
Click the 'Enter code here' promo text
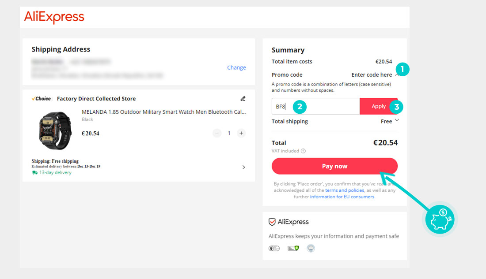coord(371,75)
